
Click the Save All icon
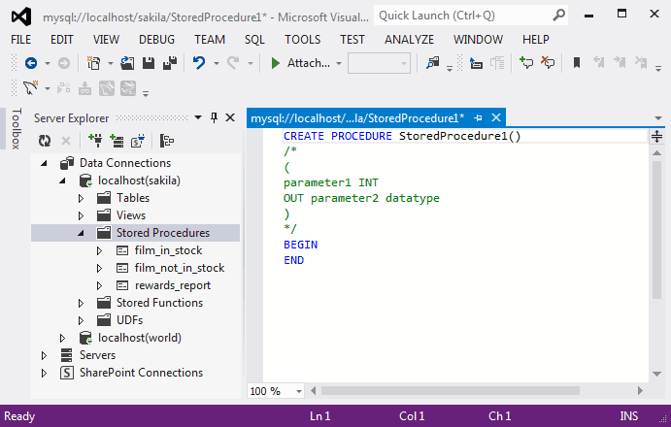(x=170, y=63)
